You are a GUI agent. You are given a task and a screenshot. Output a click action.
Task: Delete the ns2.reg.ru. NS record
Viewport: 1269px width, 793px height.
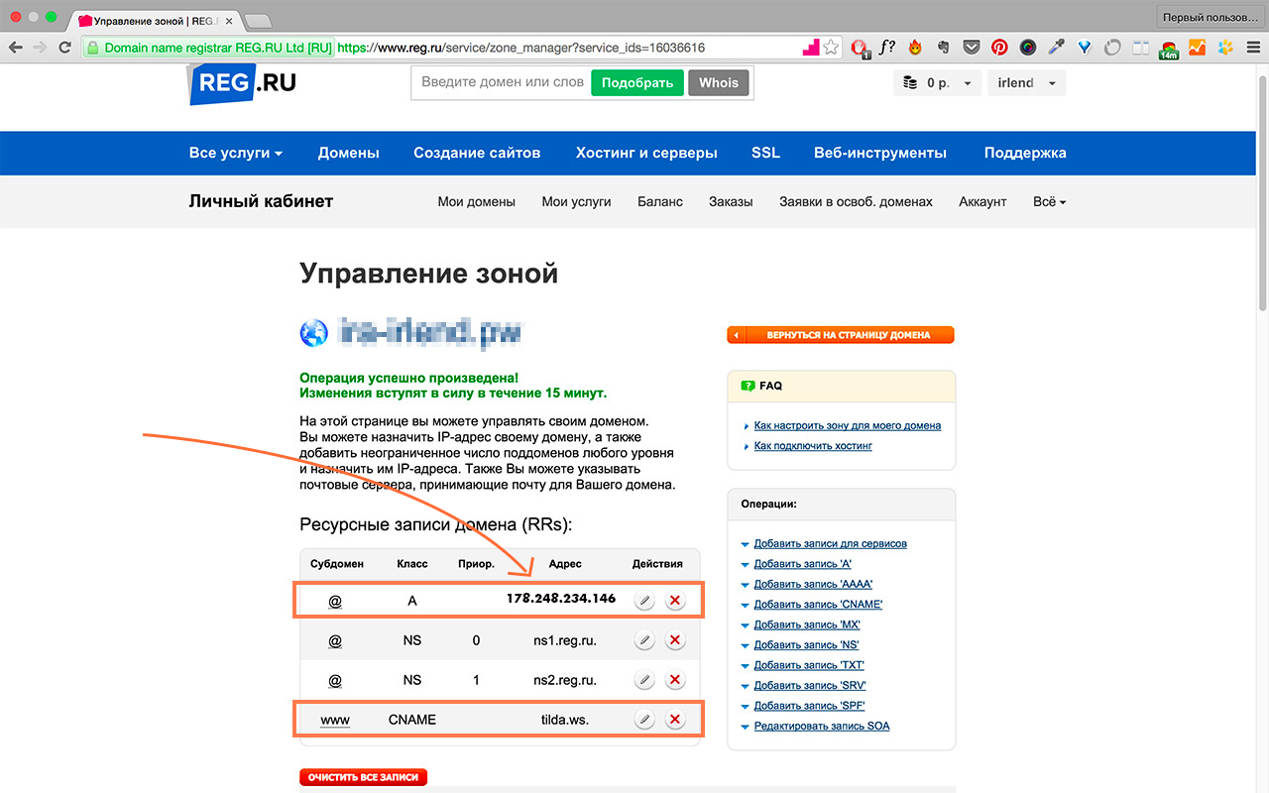[675, 680]
